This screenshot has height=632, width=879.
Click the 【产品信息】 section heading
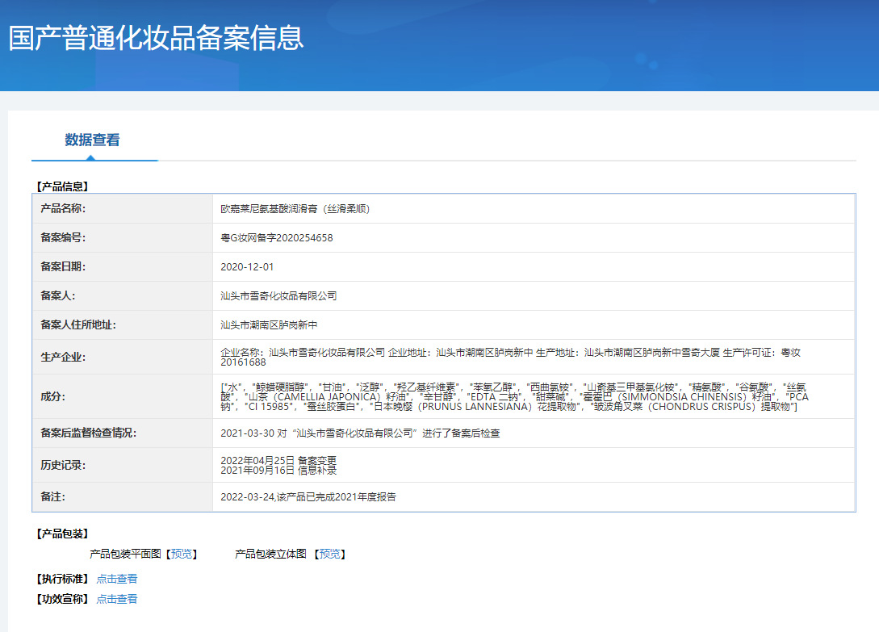[x=62, y=186]
